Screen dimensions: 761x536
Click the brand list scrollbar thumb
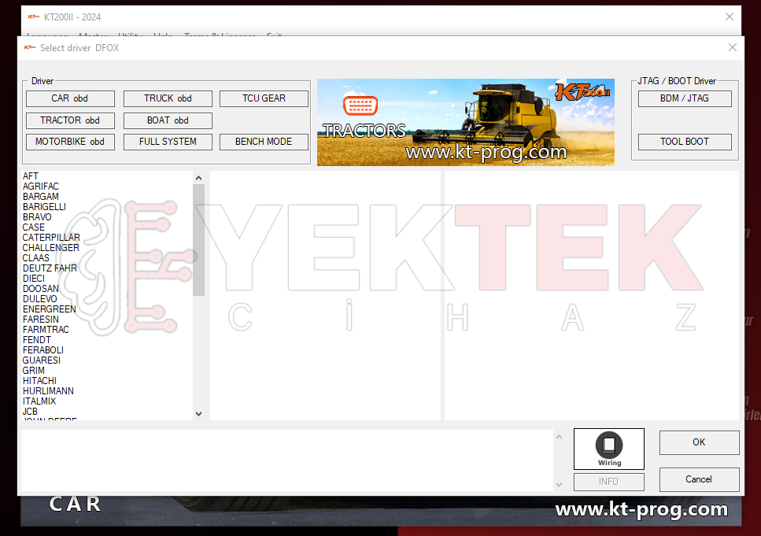click(198, 240)
